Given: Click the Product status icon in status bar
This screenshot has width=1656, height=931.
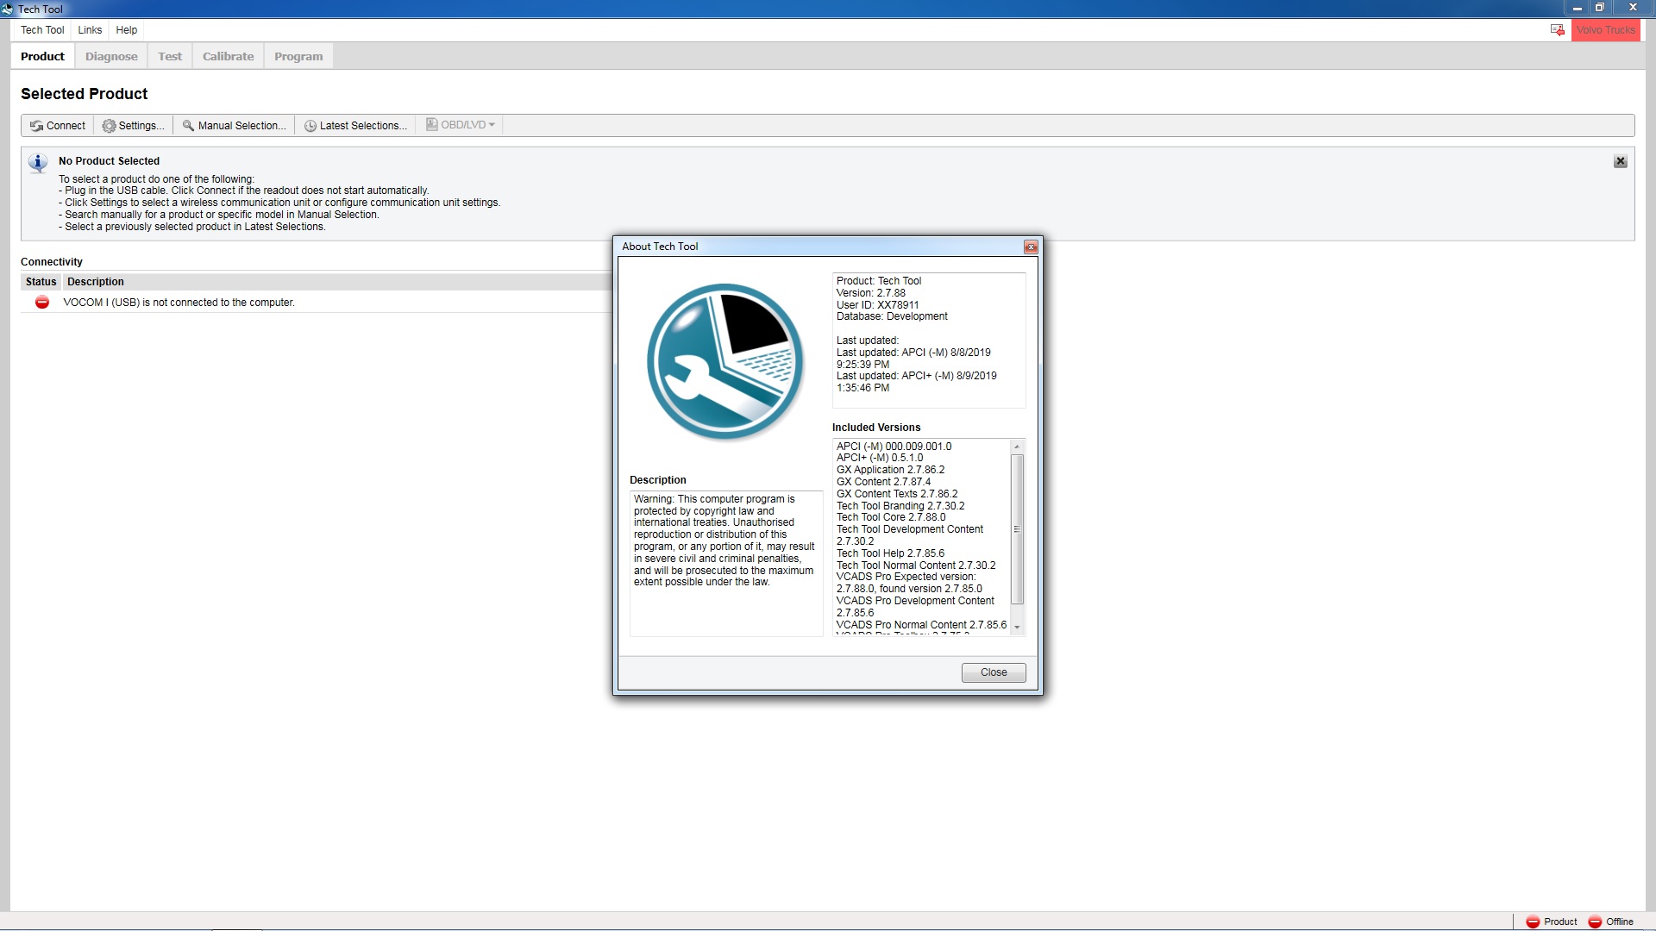Looking at the screenshot, I should click(x=1533, y=922).
